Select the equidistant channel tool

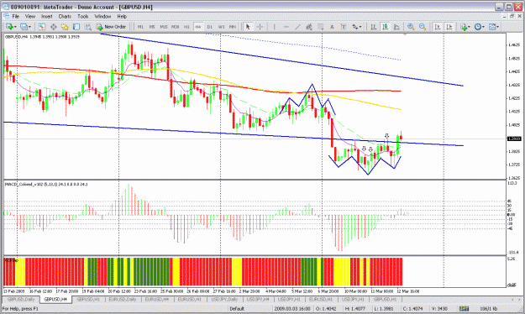click(309, 27)
